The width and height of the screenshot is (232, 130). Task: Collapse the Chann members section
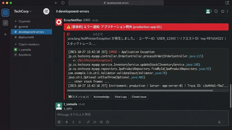(x=15, y=44)
